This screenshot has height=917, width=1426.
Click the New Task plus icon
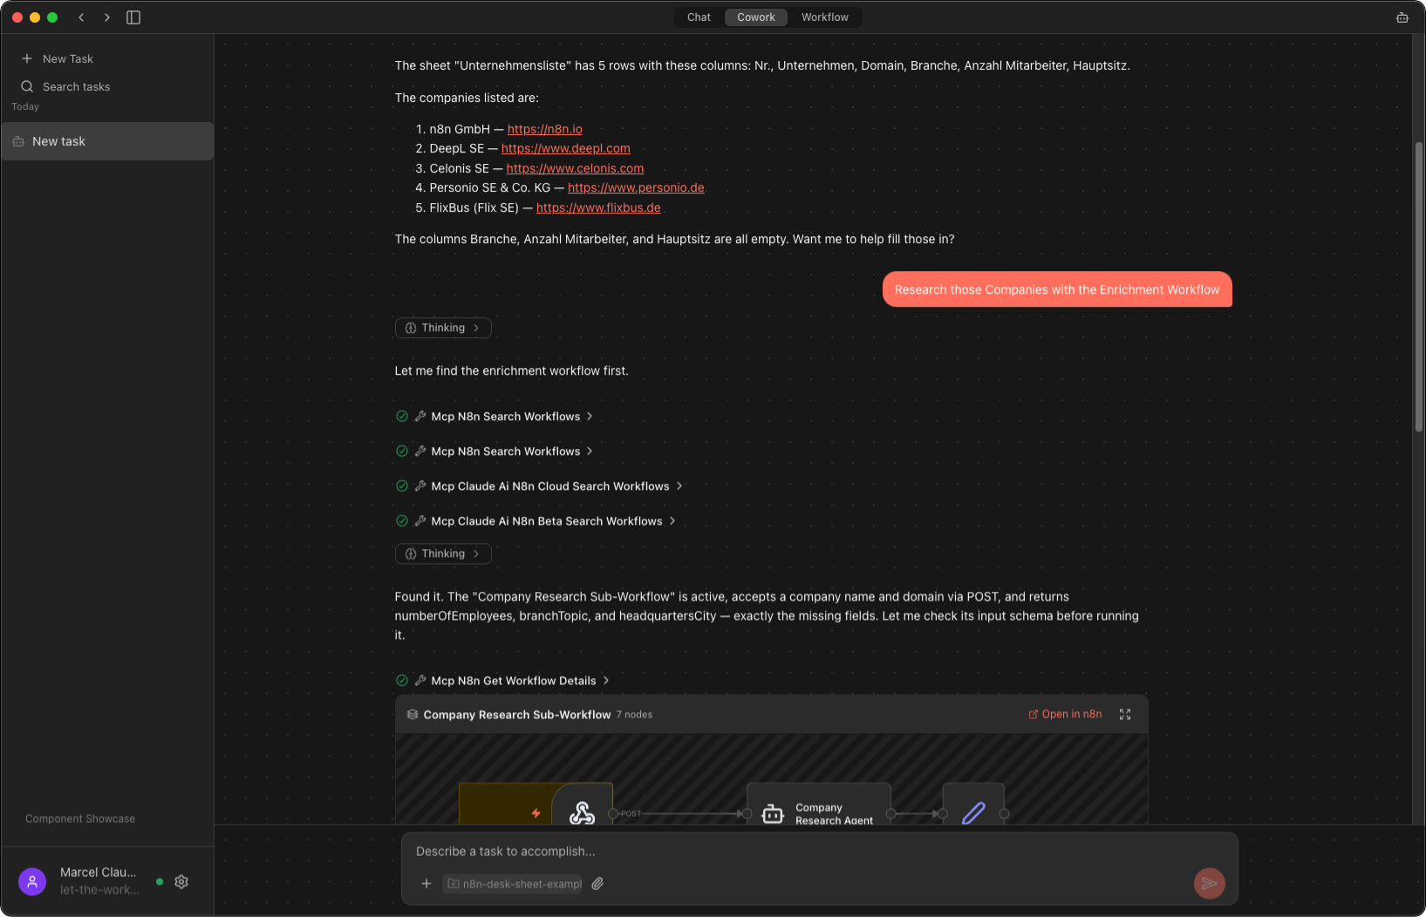tap(27, 58)
